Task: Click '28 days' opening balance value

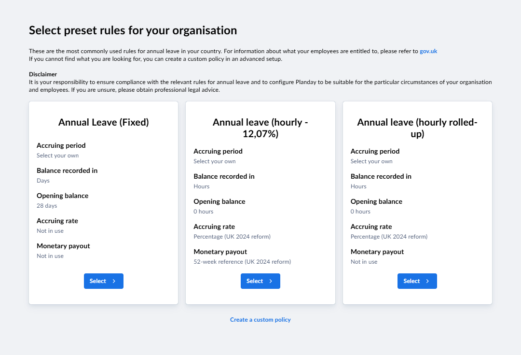Action: 47,206
